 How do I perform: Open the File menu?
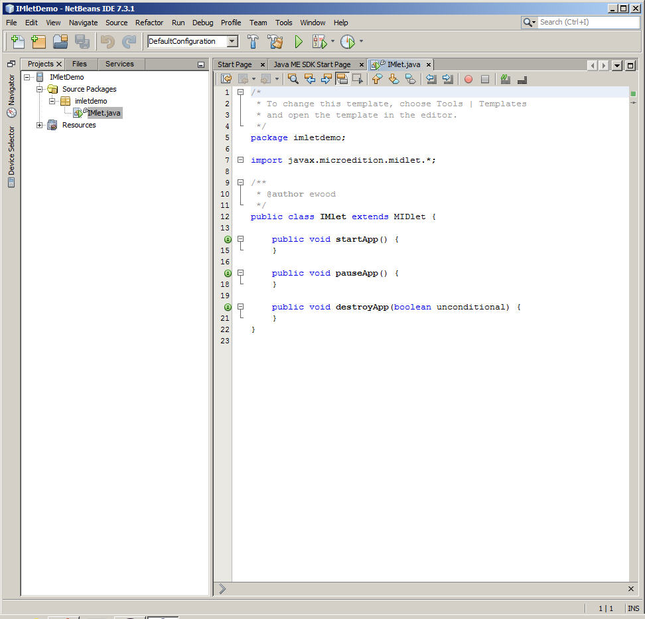(11, 23)
